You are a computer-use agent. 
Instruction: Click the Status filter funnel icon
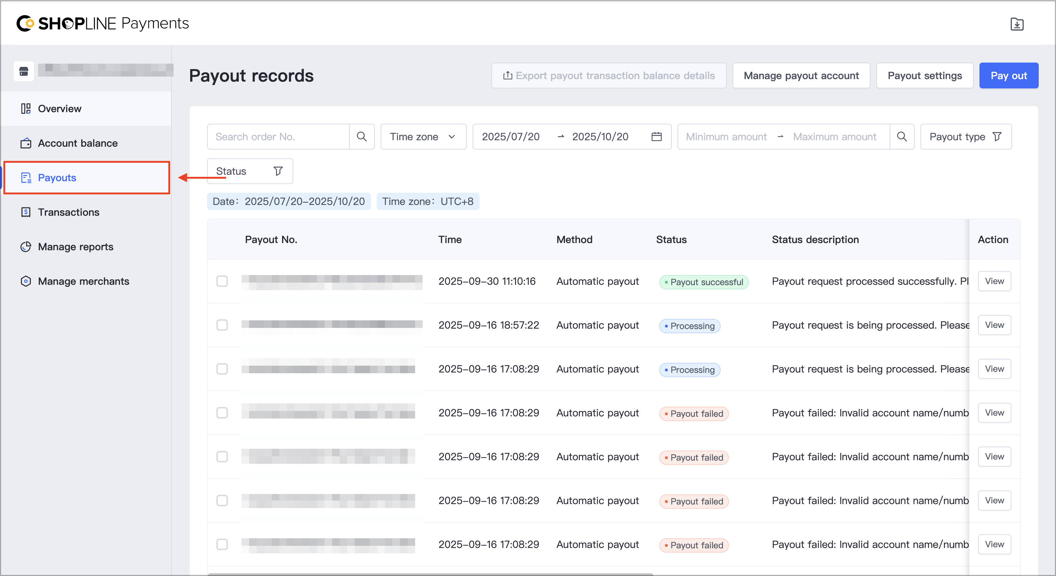(278, 171)
